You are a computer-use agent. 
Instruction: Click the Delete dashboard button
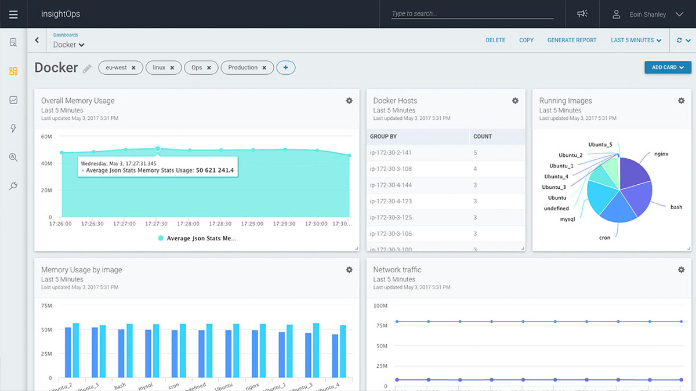tap(495, 41)
